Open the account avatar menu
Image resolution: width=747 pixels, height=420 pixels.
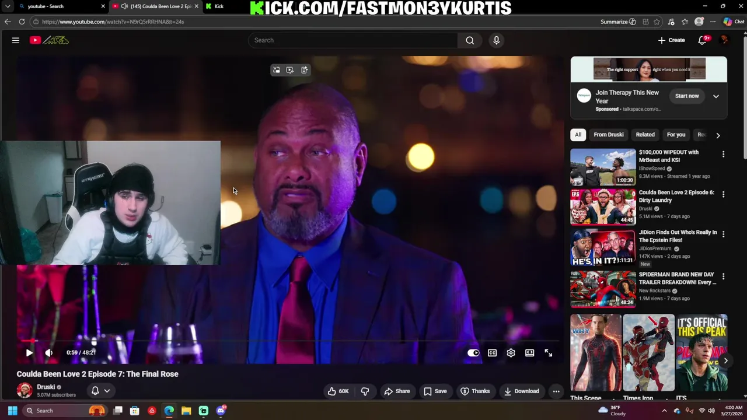725,40
